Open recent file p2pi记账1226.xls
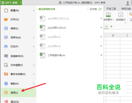This screenshot has height=103, width=132. tap(57, 28)
